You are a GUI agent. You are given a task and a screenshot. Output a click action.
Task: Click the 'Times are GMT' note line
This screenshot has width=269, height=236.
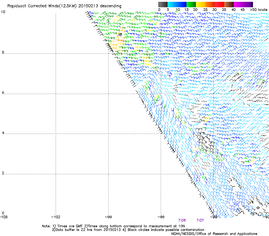113,226
